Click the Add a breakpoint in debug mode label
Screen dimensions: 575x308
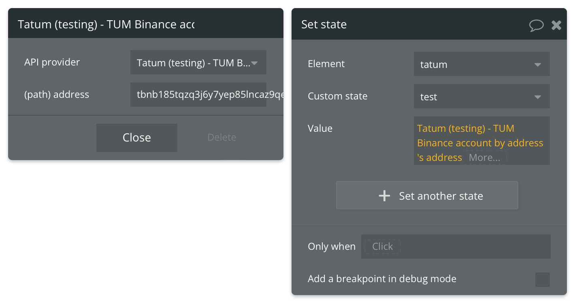click(382, 278)
